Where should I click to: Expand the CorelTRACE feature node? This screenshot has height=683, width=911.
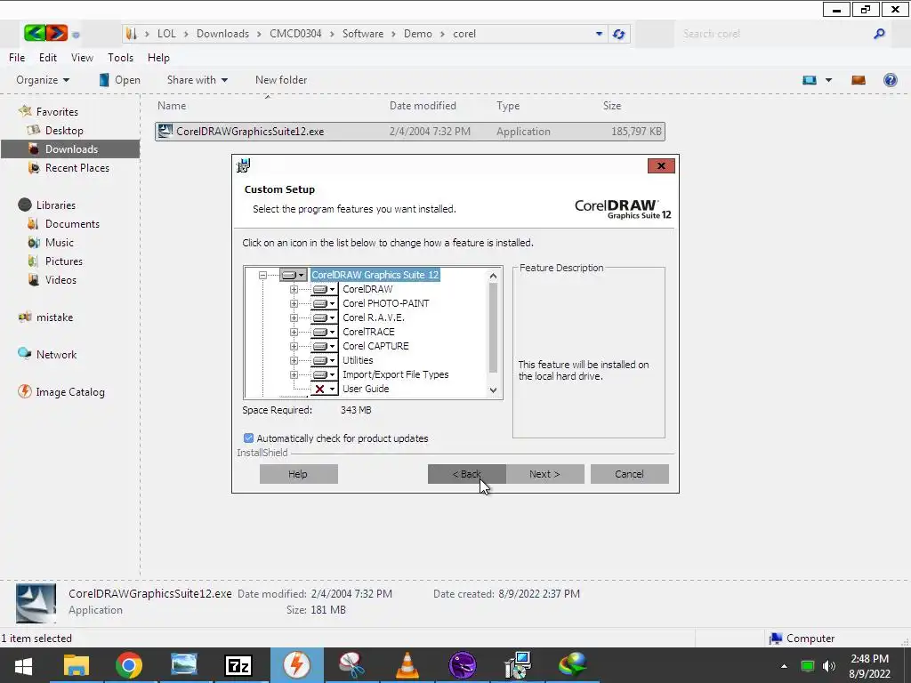tap(294, 333)
